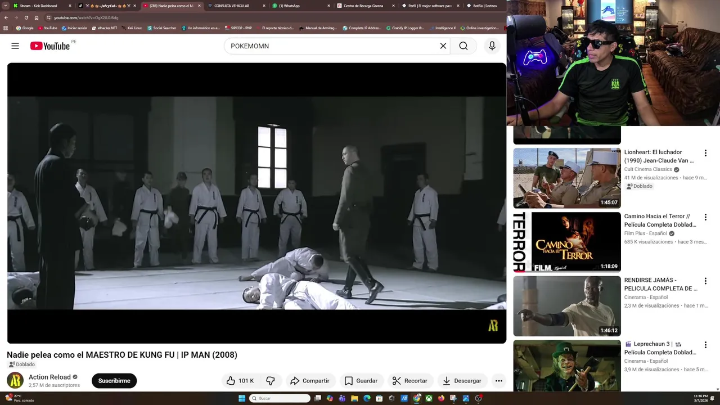The width and height of the screenshot is (720, 405).
Task: Reload the YouTube page
Action: coord(26,17)
